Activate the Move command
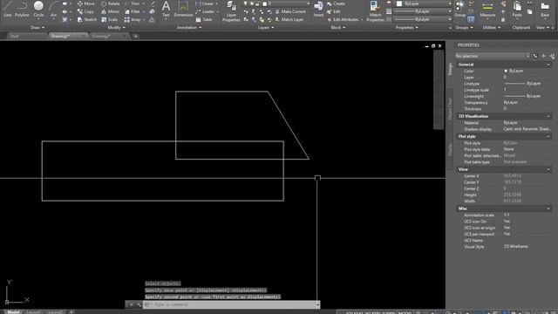 coord(86,3)
